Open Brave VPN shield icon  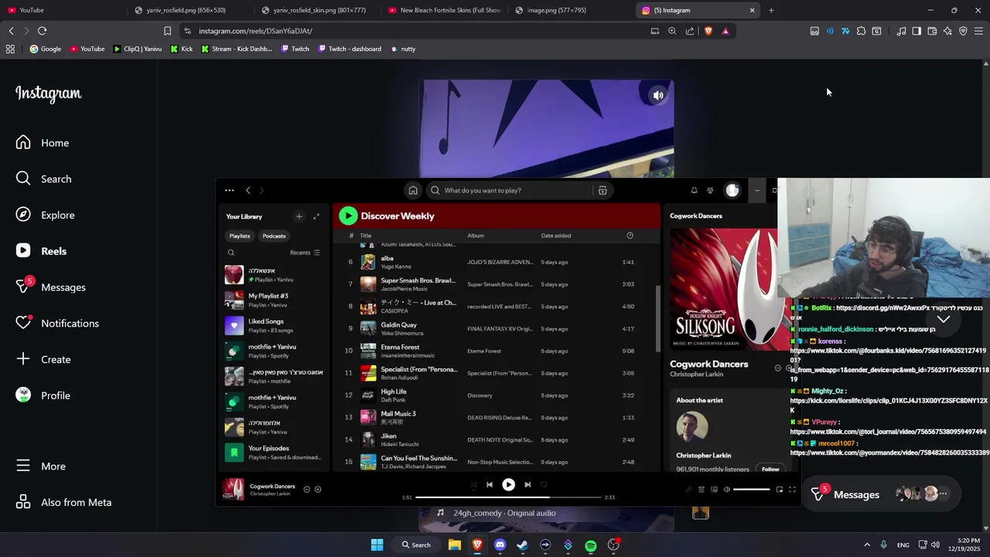963,31
